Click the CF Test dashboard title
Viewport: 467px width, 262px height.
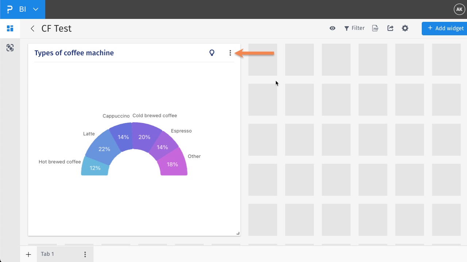pyautogui.click(x=56, y=28)
